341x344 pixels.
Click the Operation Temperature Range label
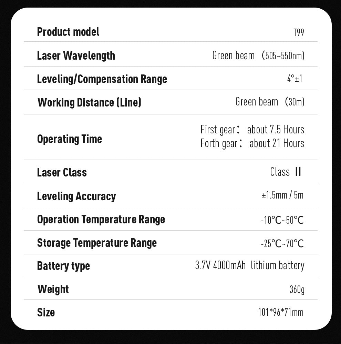(101, 220)
